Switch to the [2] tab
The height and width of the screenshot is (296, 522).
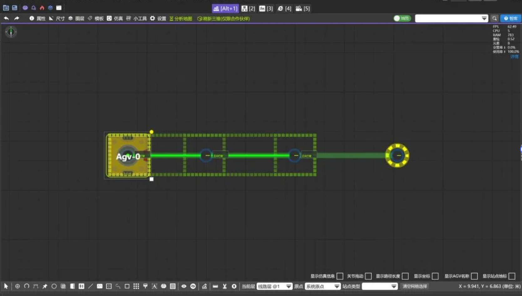click(x=248, y=8)
